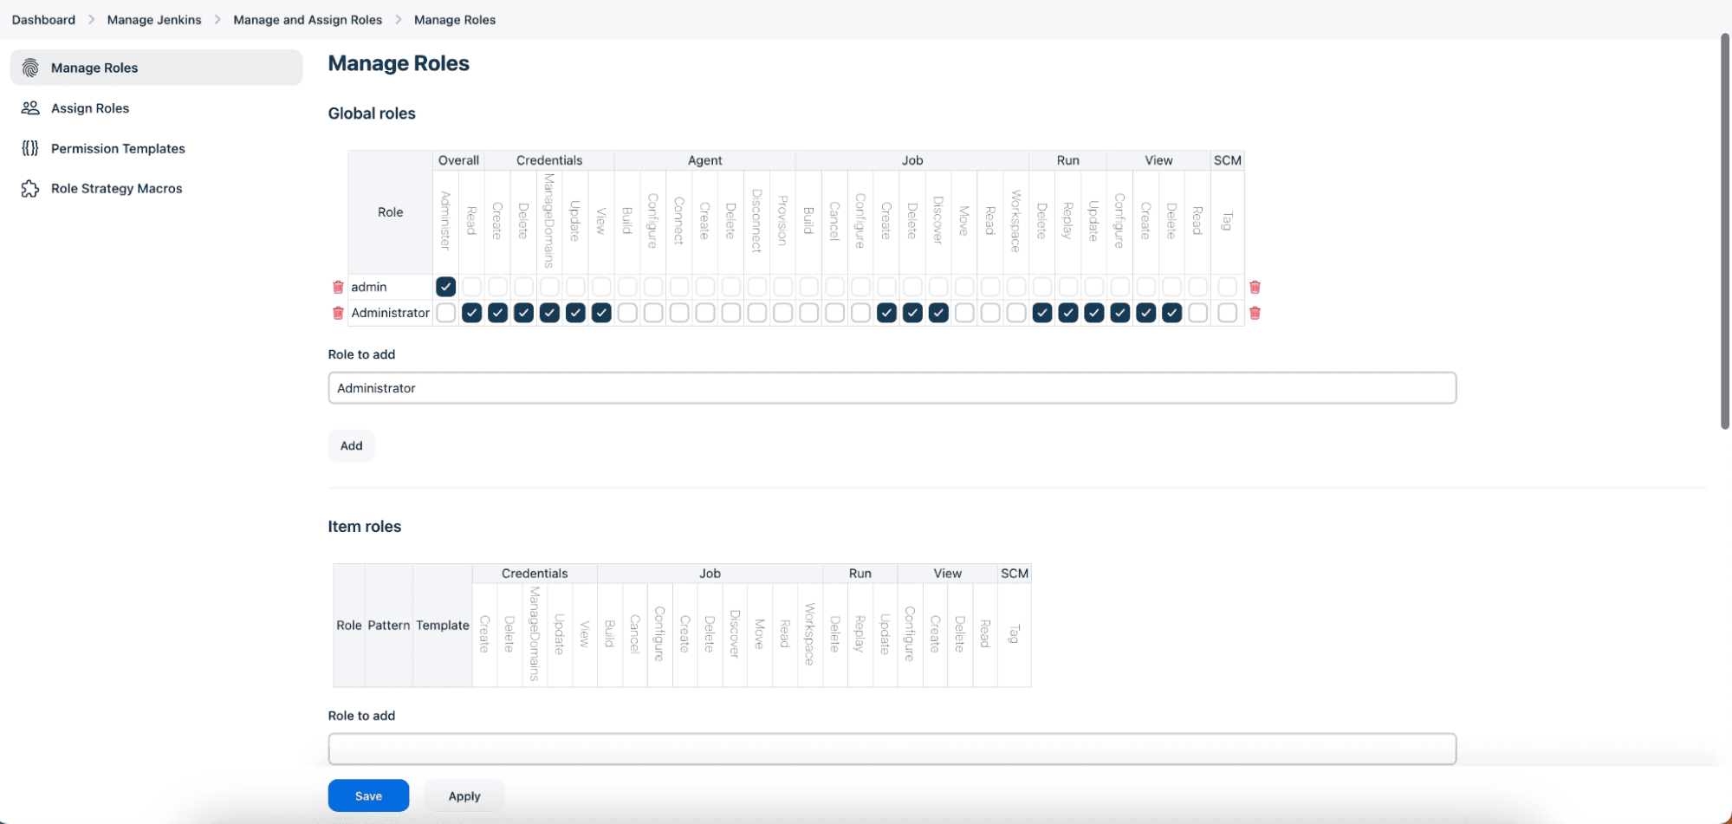Focus Global roles 'Role to add' field
1732x824 pixels.
click(x=892, y=388)
